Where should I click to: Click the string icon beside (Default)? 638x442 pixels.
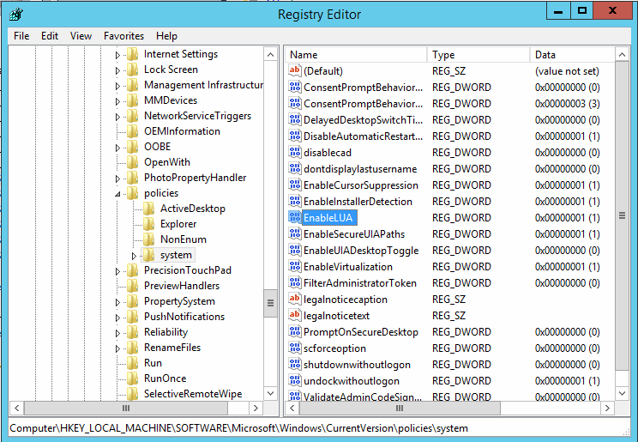295,70
